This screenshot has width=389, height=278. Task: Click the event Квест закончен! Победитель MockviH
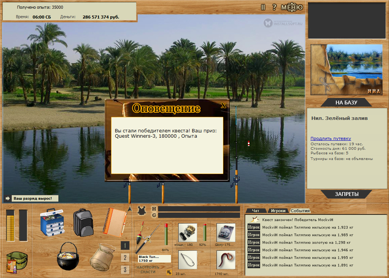(x=298, y=220)
